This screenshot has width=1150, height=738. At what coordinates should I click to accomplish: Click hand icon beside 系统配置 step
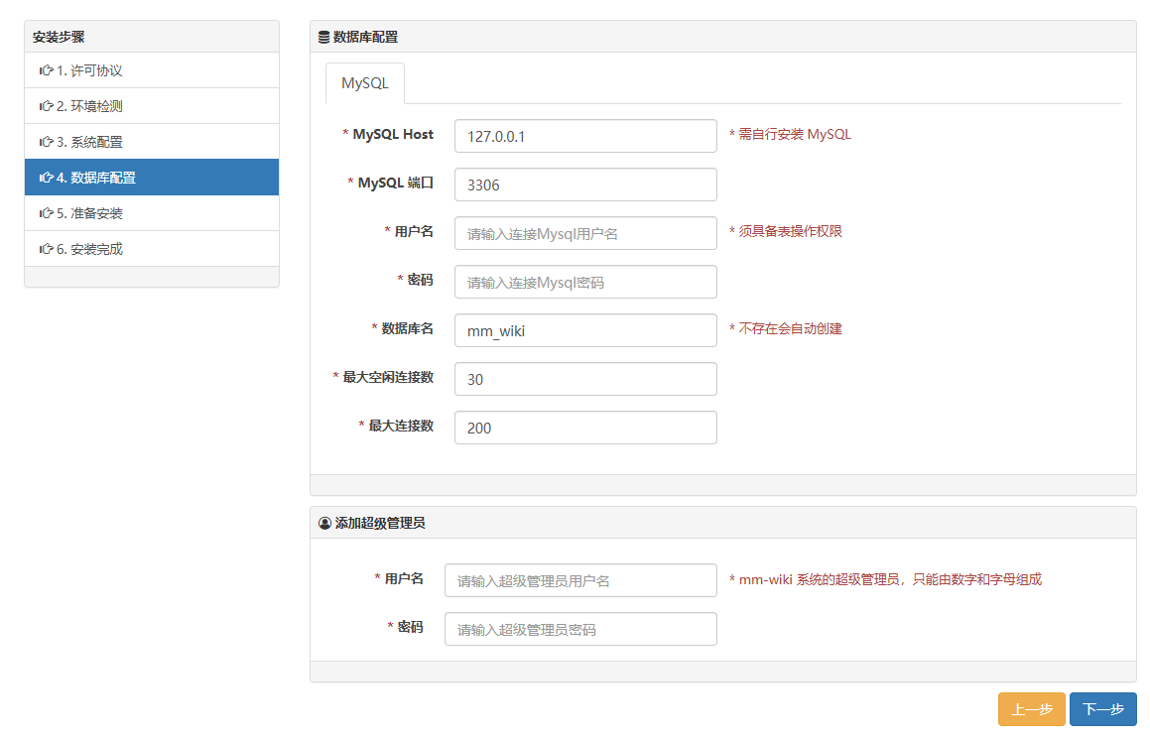coord(46,143)
